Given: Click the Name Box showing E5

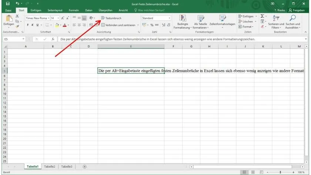Looking at the screenshot, I should pyautogui.click(x=14, y=39).
